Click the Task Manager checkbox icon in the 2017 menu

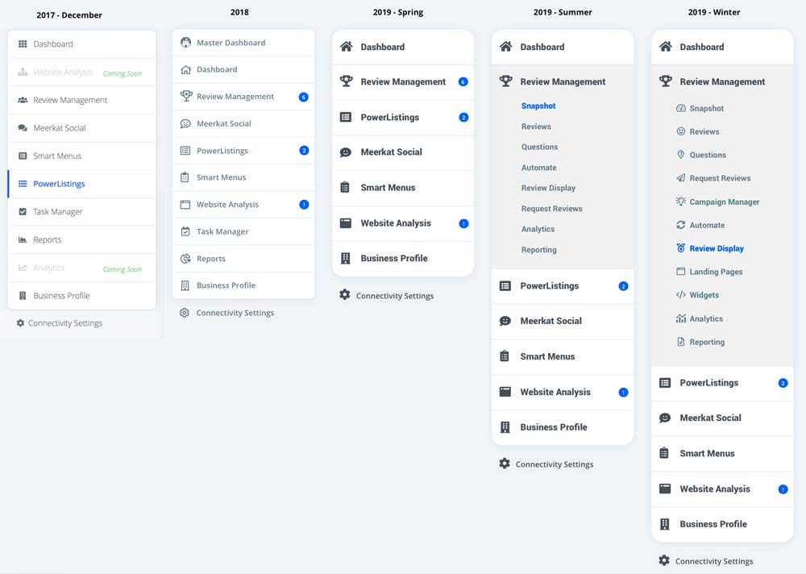coord(23,211)
